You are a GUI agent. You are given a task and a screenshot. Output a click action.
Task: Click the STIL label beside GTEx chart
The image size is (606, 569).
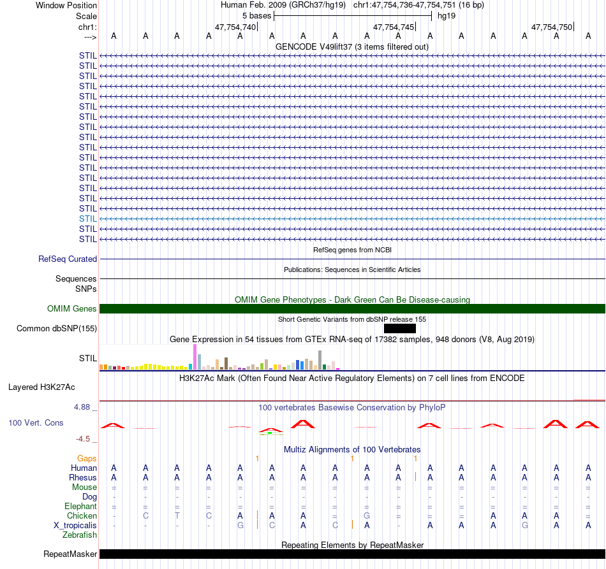[88, 358]
